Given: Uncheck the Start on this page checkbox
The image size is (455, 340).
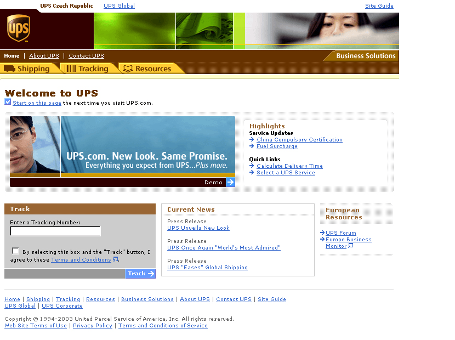Looking at the screenshot, I should click(x=8, y=101).
